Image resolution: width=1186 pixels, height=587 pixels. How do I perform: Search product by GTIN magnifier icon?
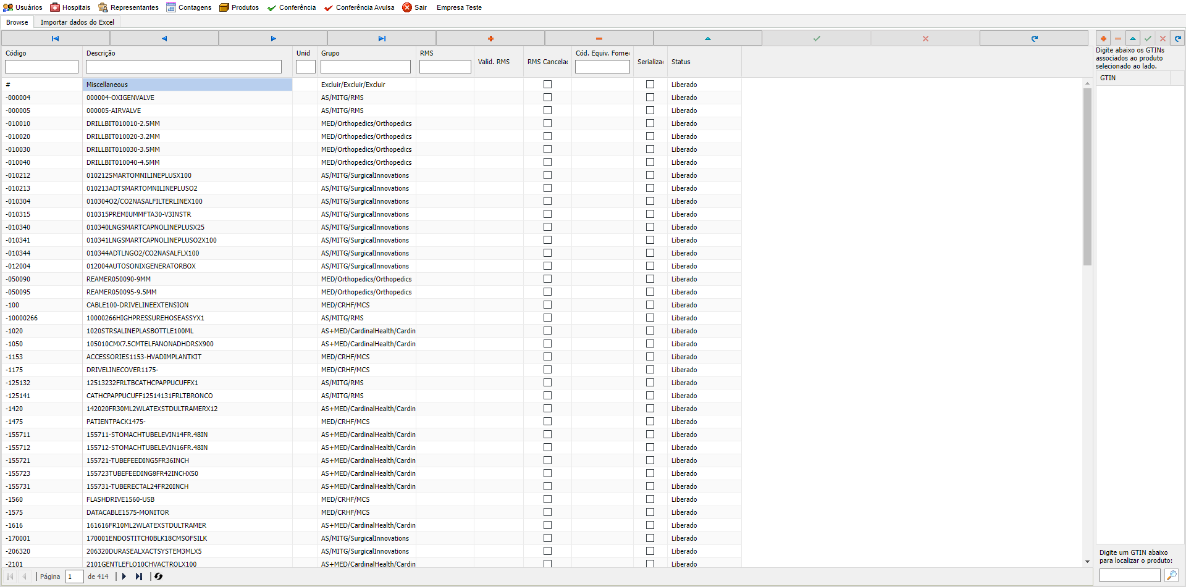pyautogui.click(x=1171, y=575)
